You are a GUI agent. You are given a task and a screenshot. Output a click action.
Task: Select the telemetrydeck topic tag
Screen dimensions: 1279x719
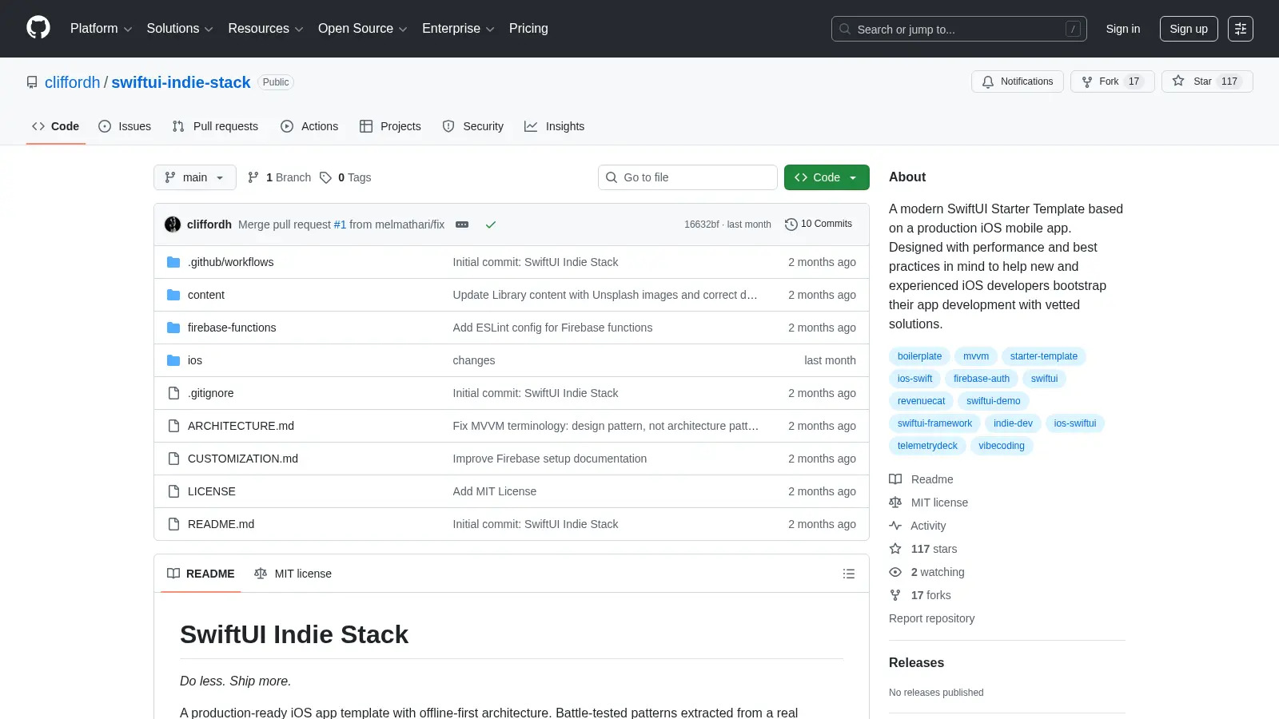(927, 446)
